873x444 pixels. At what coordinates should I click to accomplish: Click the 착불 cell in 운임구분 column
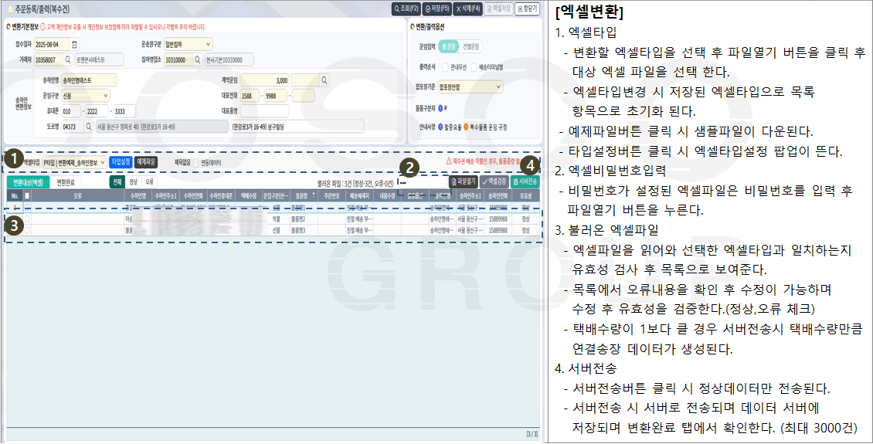pos(276,219)
